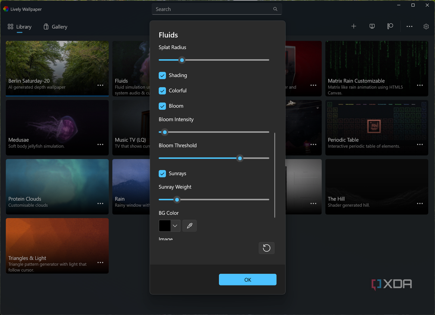Click the Splat Radius label
The width and height of the screenshot is (435, 315).
(172, 47)
